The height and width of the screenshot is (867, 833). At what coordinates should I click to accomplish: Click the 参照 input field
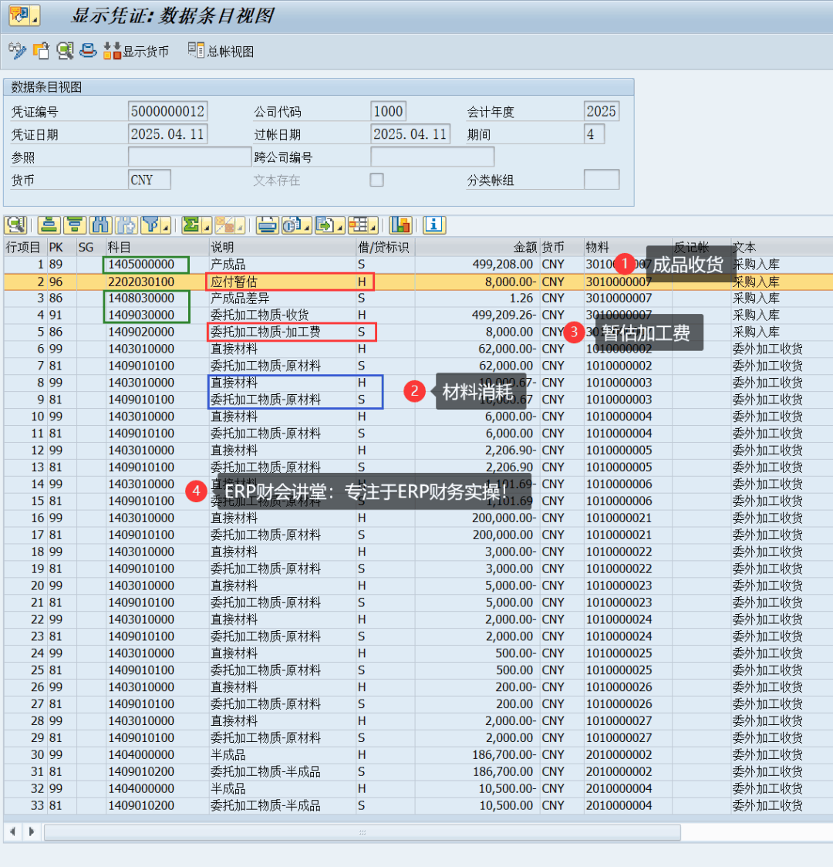189,157
